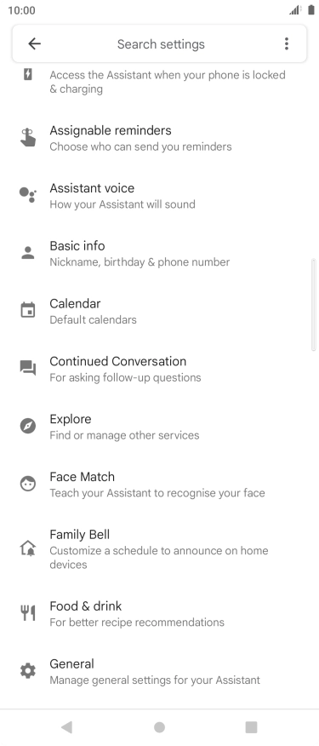Open Continued Conversation settings
319x746 pixels.
(x=159, y=369)
